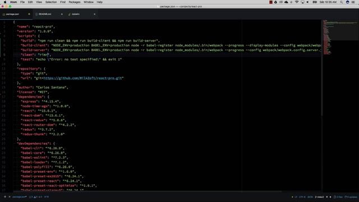Click the "babel-polyfill" dependency line
Viewport: 359px width, 202px height.
47,167
